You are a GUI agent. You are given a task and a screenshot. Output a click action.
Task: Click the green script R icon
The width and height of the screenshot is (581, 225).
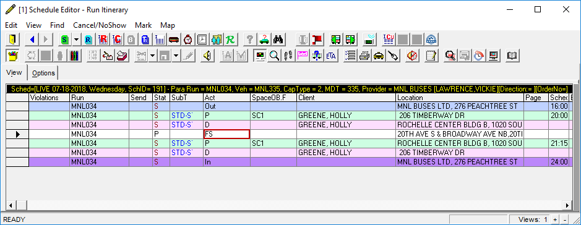pos(231,39)
